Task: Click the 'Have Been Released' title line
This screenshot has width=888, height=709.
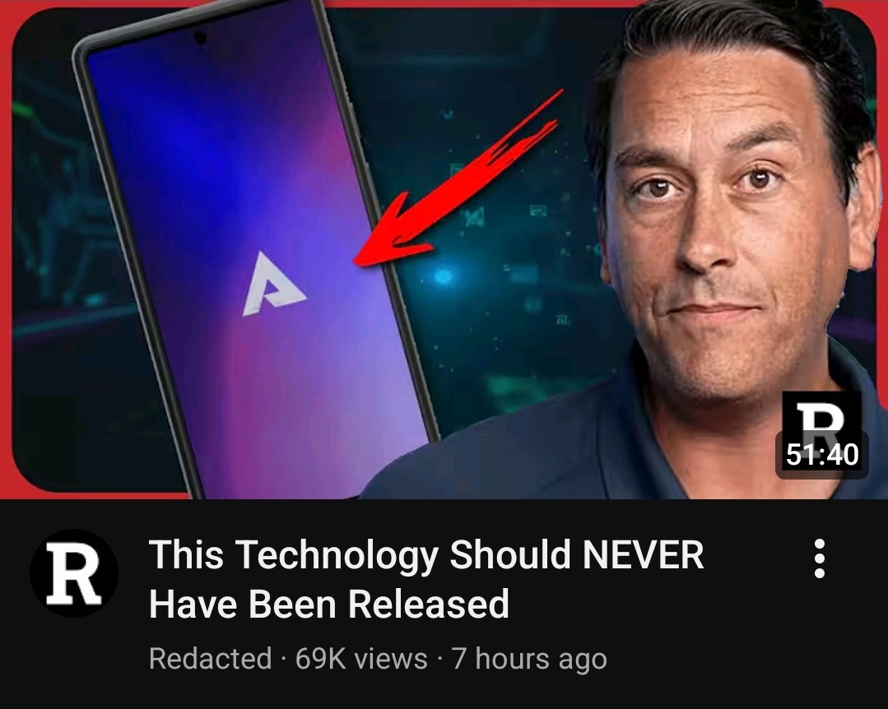Action: click(329, 604)
